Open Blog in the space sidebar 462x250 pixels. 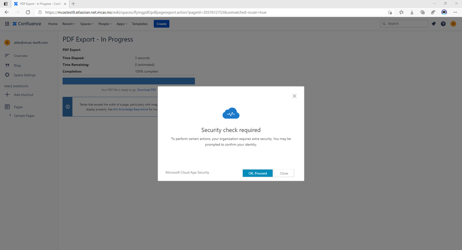click(x=17, y=65)
